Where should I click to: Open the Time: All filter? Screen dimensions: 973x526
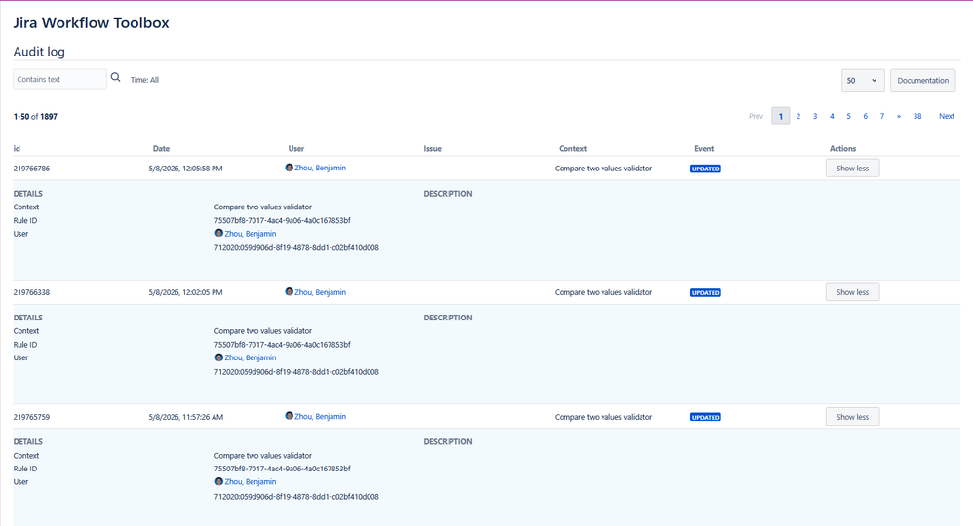click(x=144, y=80)
